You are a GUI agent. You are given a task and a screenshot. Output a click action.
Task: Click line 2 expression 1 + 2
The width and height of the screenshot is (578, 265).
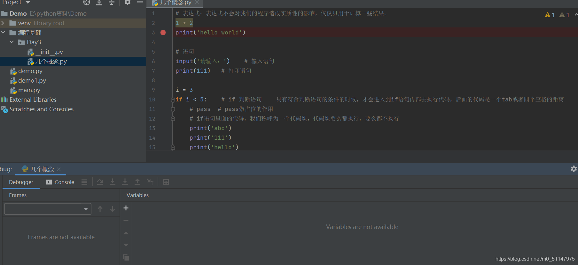click(x=184, y=23)
